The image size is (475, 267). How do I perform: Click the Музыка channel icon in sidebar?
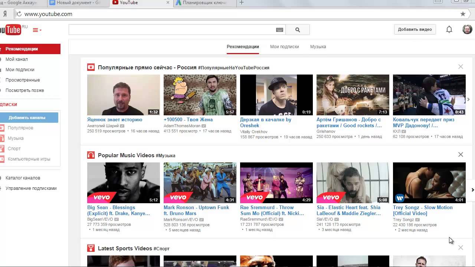coord(3,138)
